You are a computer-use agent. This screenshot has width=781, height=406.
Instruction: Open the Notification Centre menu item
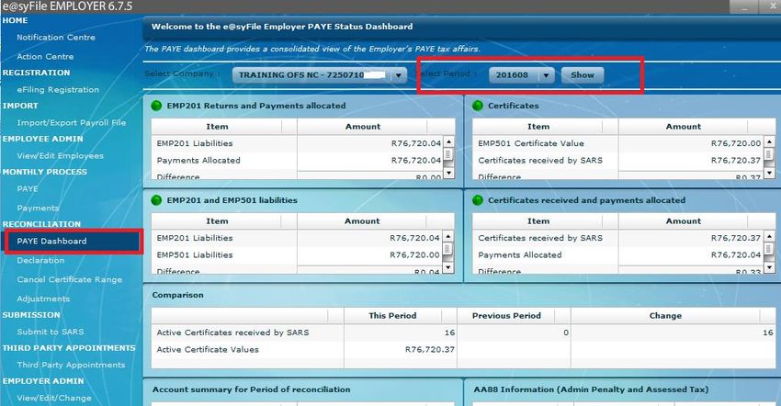[x=56, y=38]
